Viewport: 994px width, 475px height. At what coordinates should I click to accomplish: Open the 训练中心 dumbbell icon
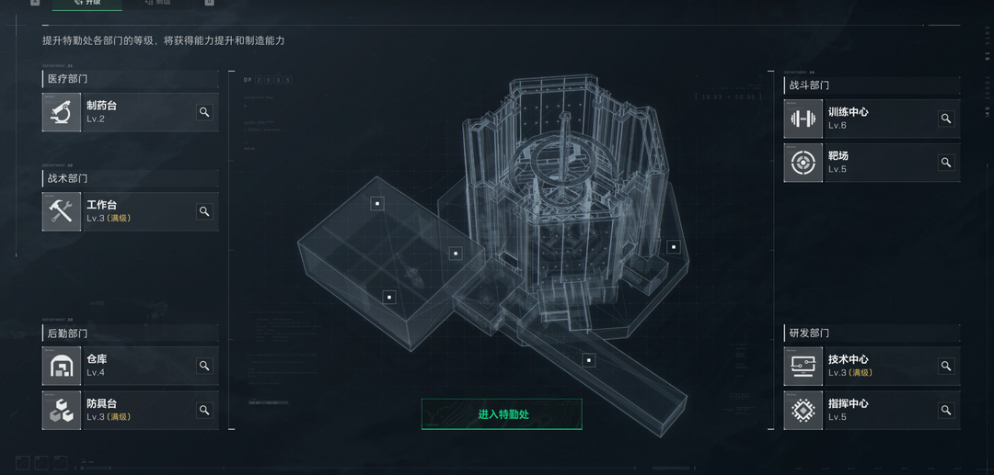coord(803,119)
